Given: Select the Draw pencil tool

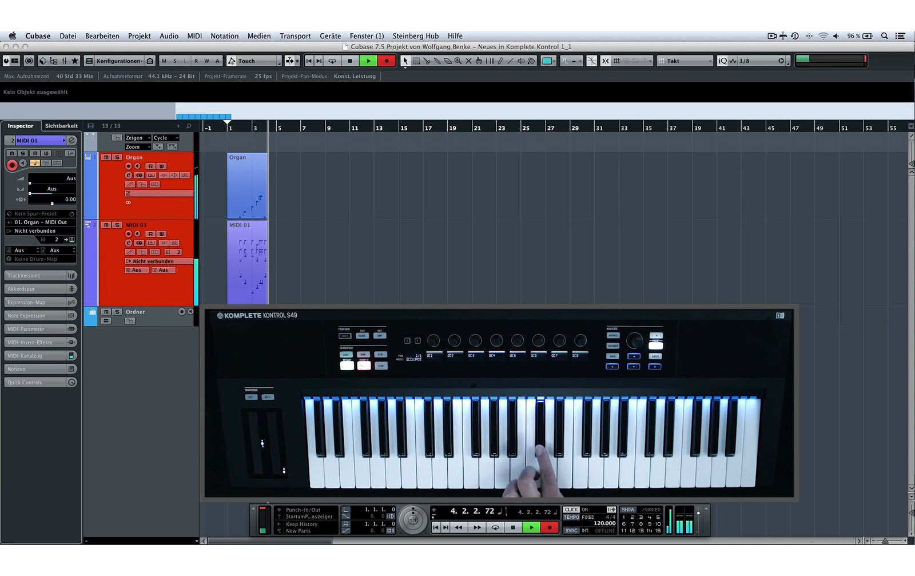Looking at the screenshot, I should point(500,61).
